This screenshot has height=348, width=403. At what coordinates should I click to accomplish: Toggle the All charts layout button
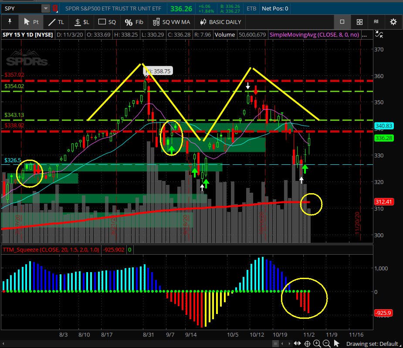pos(376,22)
